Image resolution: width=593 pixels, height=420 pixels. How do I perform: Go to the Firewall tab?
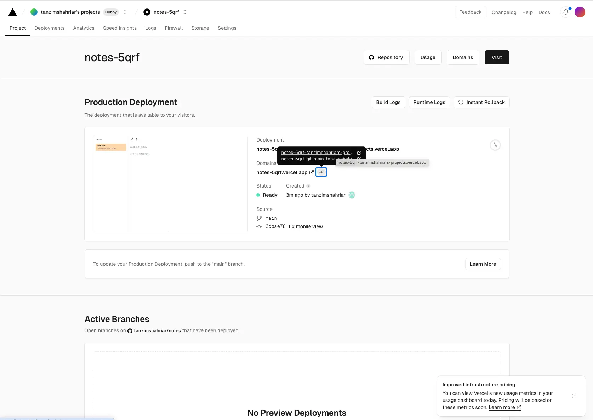[x=174, y=28]
